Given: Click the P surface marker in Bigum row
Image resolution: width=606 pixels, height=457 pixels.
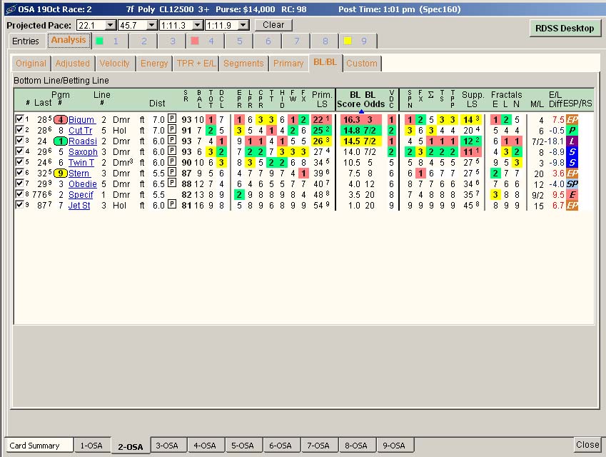Looking at the screenshot, I should click(172, 119).
